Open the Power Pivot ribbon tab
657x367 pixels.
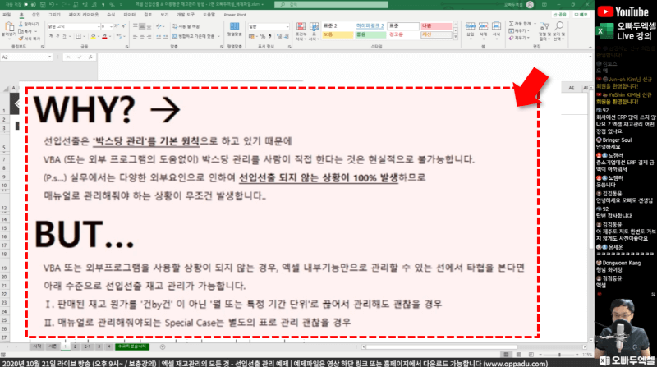coord(235,15)
